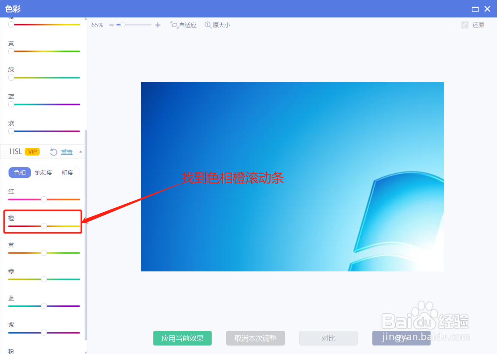
Task: Click 应用当前效果 button
Action: (182, 338)
